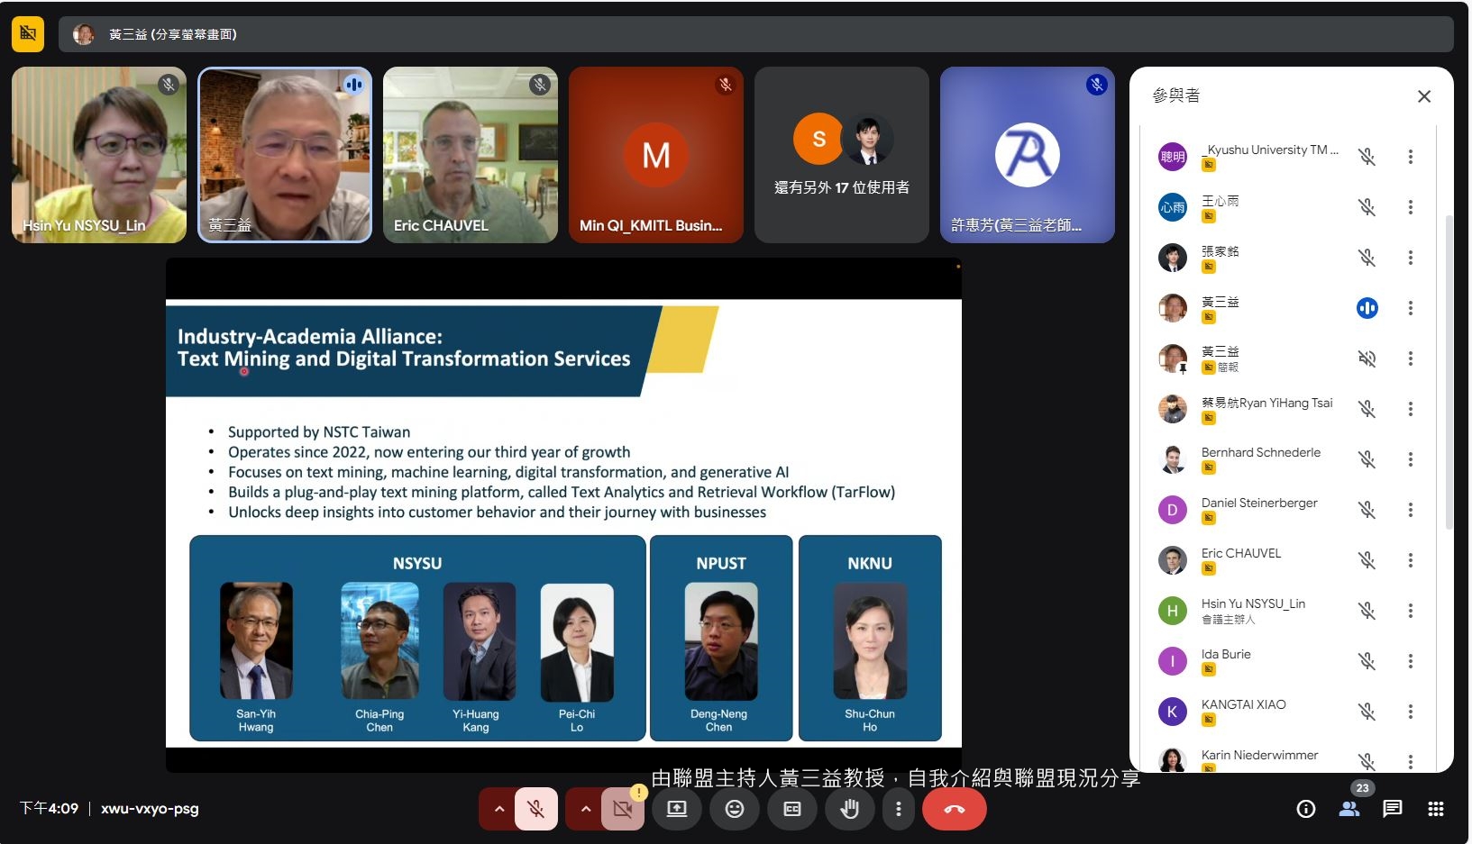Click the present screen button
The width and height of the screenshot is (1472, 844).
pyautogui.click(x=677, y=809)
